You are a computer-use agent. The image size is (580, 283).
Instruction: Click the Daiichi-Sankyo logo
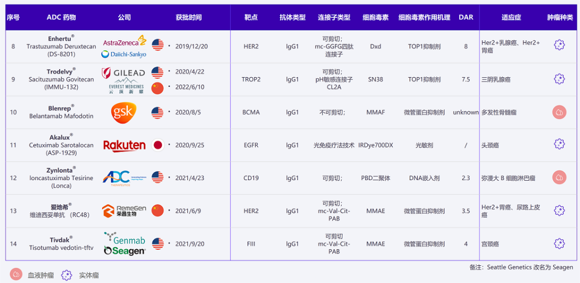tap(124, 54)
